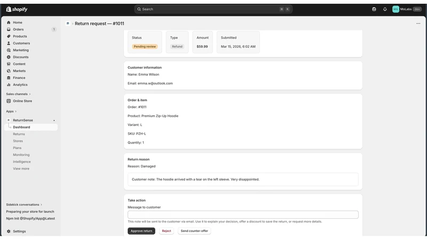Click the Marketing target icon
The height and width of the screenshot is (240, 427).
pos(9,50)
